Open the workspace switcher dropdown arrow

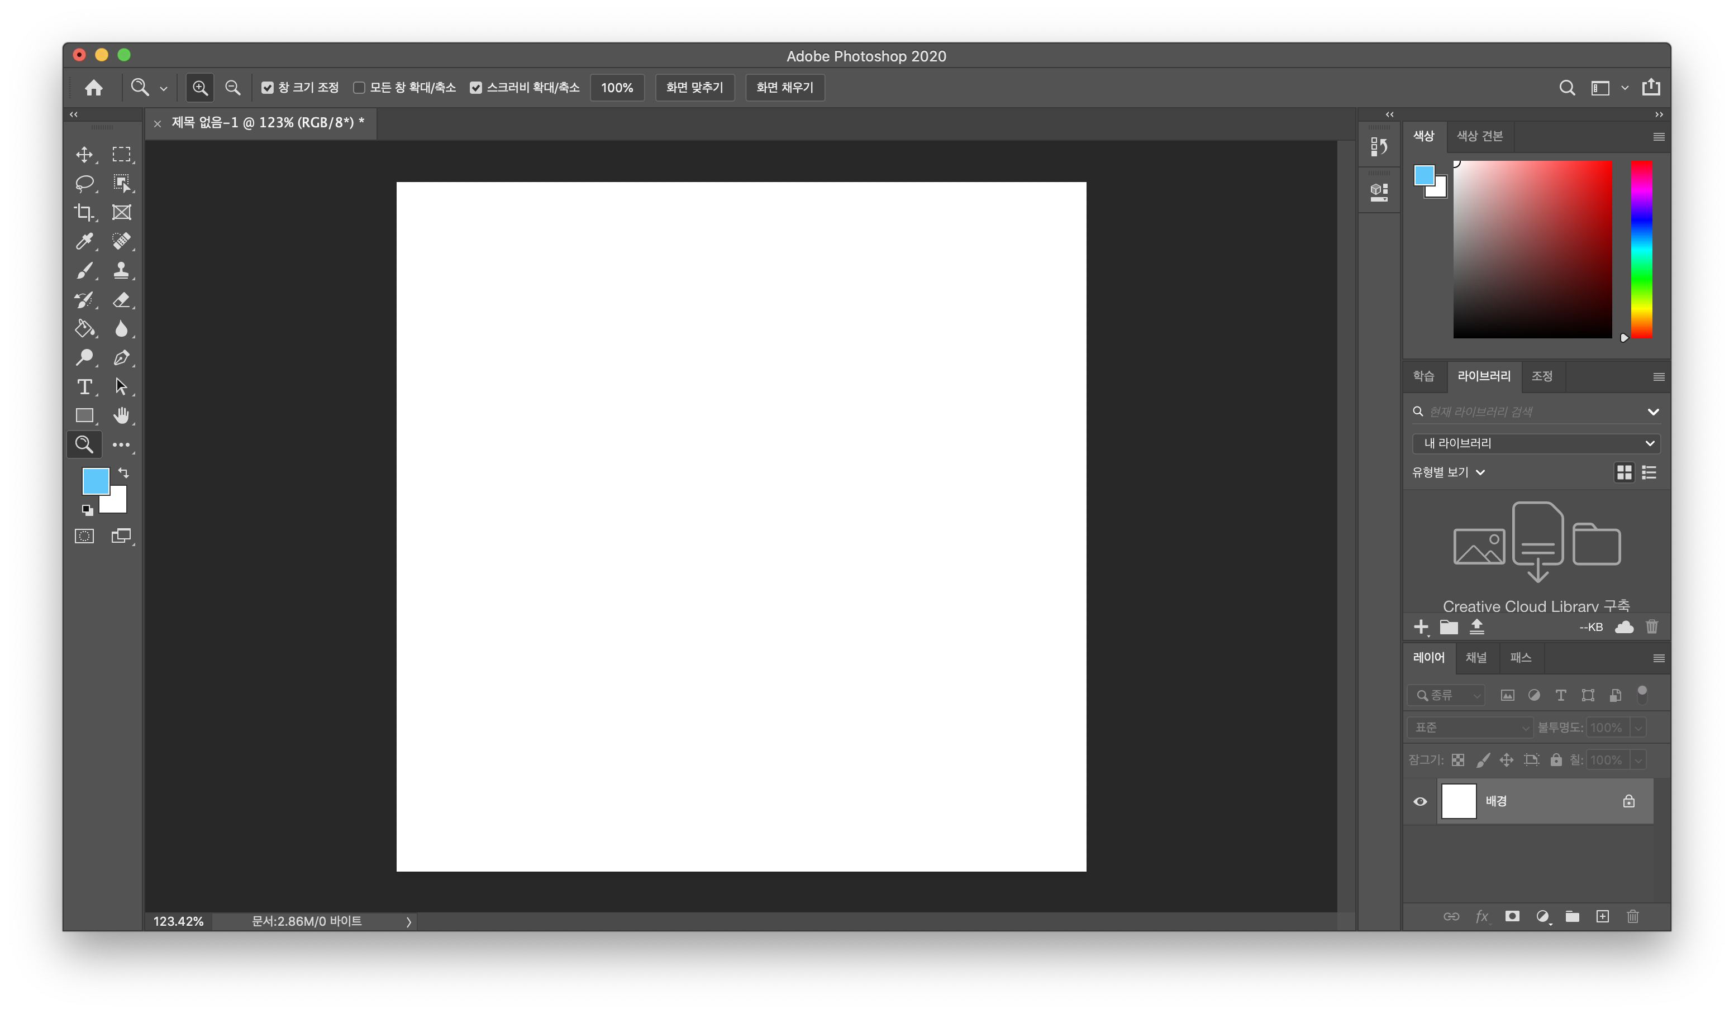pos(1625,87)
